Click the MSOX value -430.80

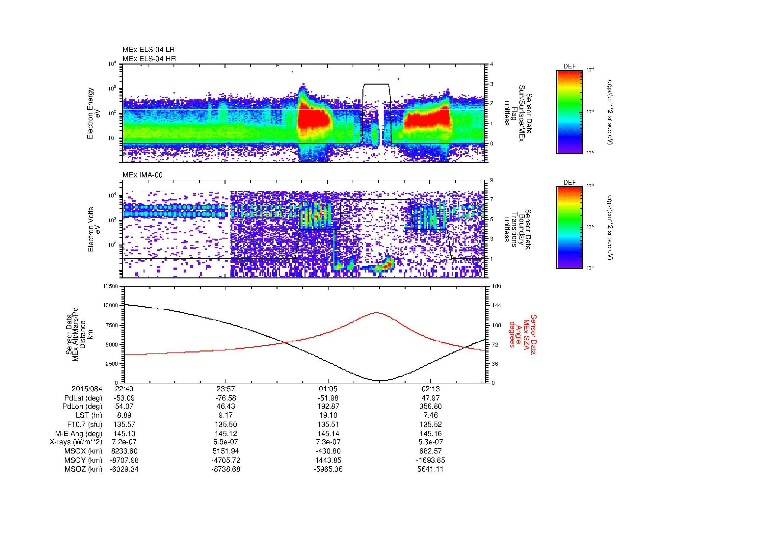[328, 451]
